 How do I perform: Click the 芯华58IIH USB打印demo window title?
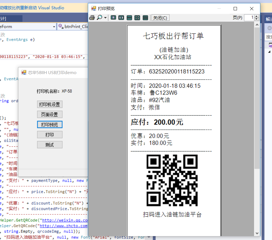coord(52,72)
